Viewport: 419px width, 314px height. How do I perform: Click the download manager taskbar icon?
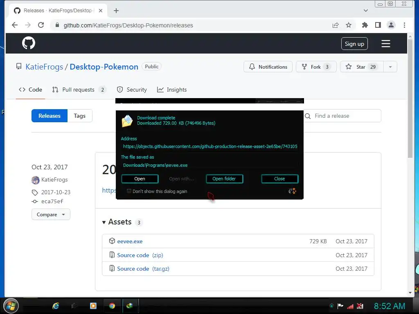point(130,306)
